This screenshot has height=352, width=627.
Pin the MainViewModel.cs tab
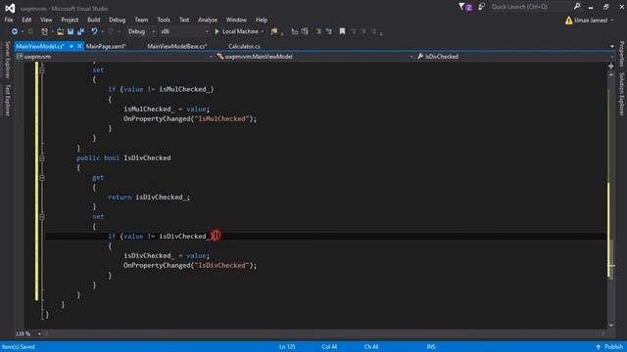pos(72,46)
